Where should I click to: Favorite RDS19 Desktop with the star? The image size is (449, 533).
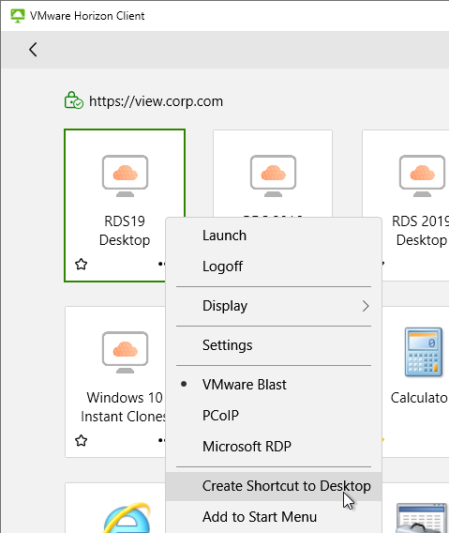pyautogui.click(x=82, y=264)
